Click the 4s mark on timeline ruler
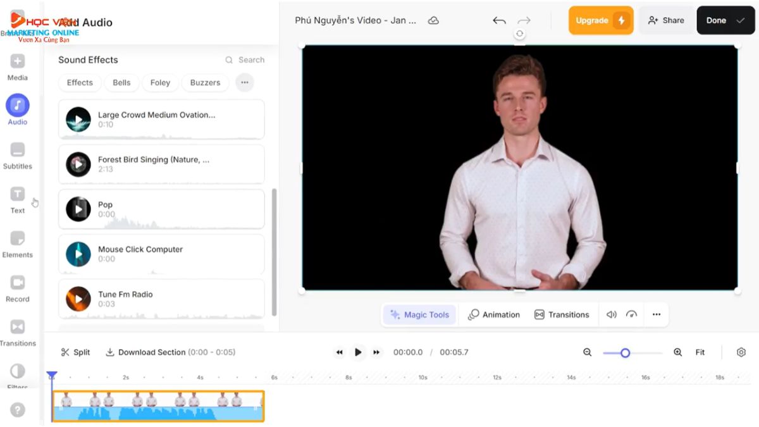Image resolution: width=759 pixels, height=427 pixels. (200, 378)
